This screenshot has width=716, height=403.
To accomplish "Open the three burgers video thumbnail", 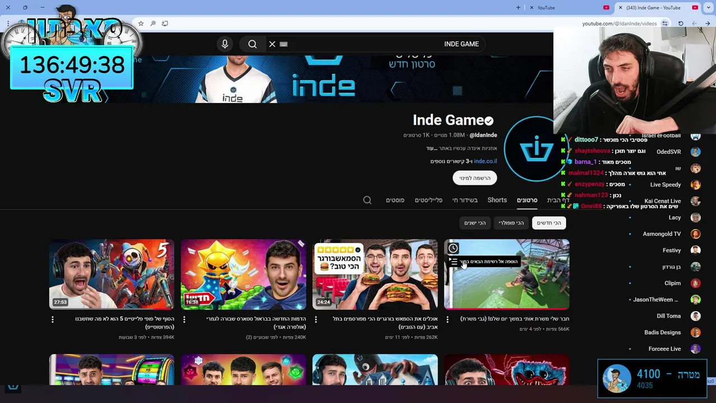I will coord(375,274).
